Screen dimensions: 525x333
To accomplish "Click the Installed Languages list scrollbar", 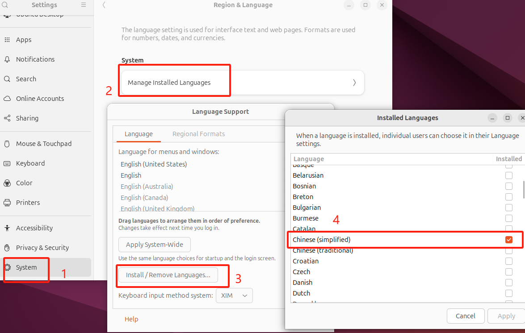I will click(x=523, y=190).
